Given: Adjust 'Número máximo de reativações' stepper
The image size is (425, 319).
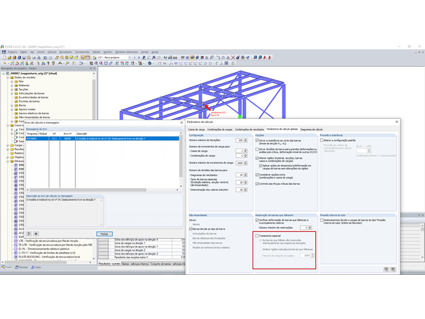Looking at the screenshot, I should pyautogui.click(x=310, y=228).
